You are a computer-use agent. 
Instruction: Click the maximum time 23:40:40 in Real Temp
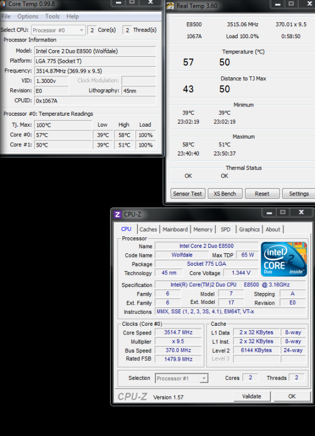[x=189, y=153]
